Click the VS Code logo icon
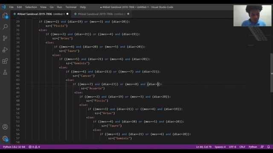 pyautogui.click(x=4, y=7)
